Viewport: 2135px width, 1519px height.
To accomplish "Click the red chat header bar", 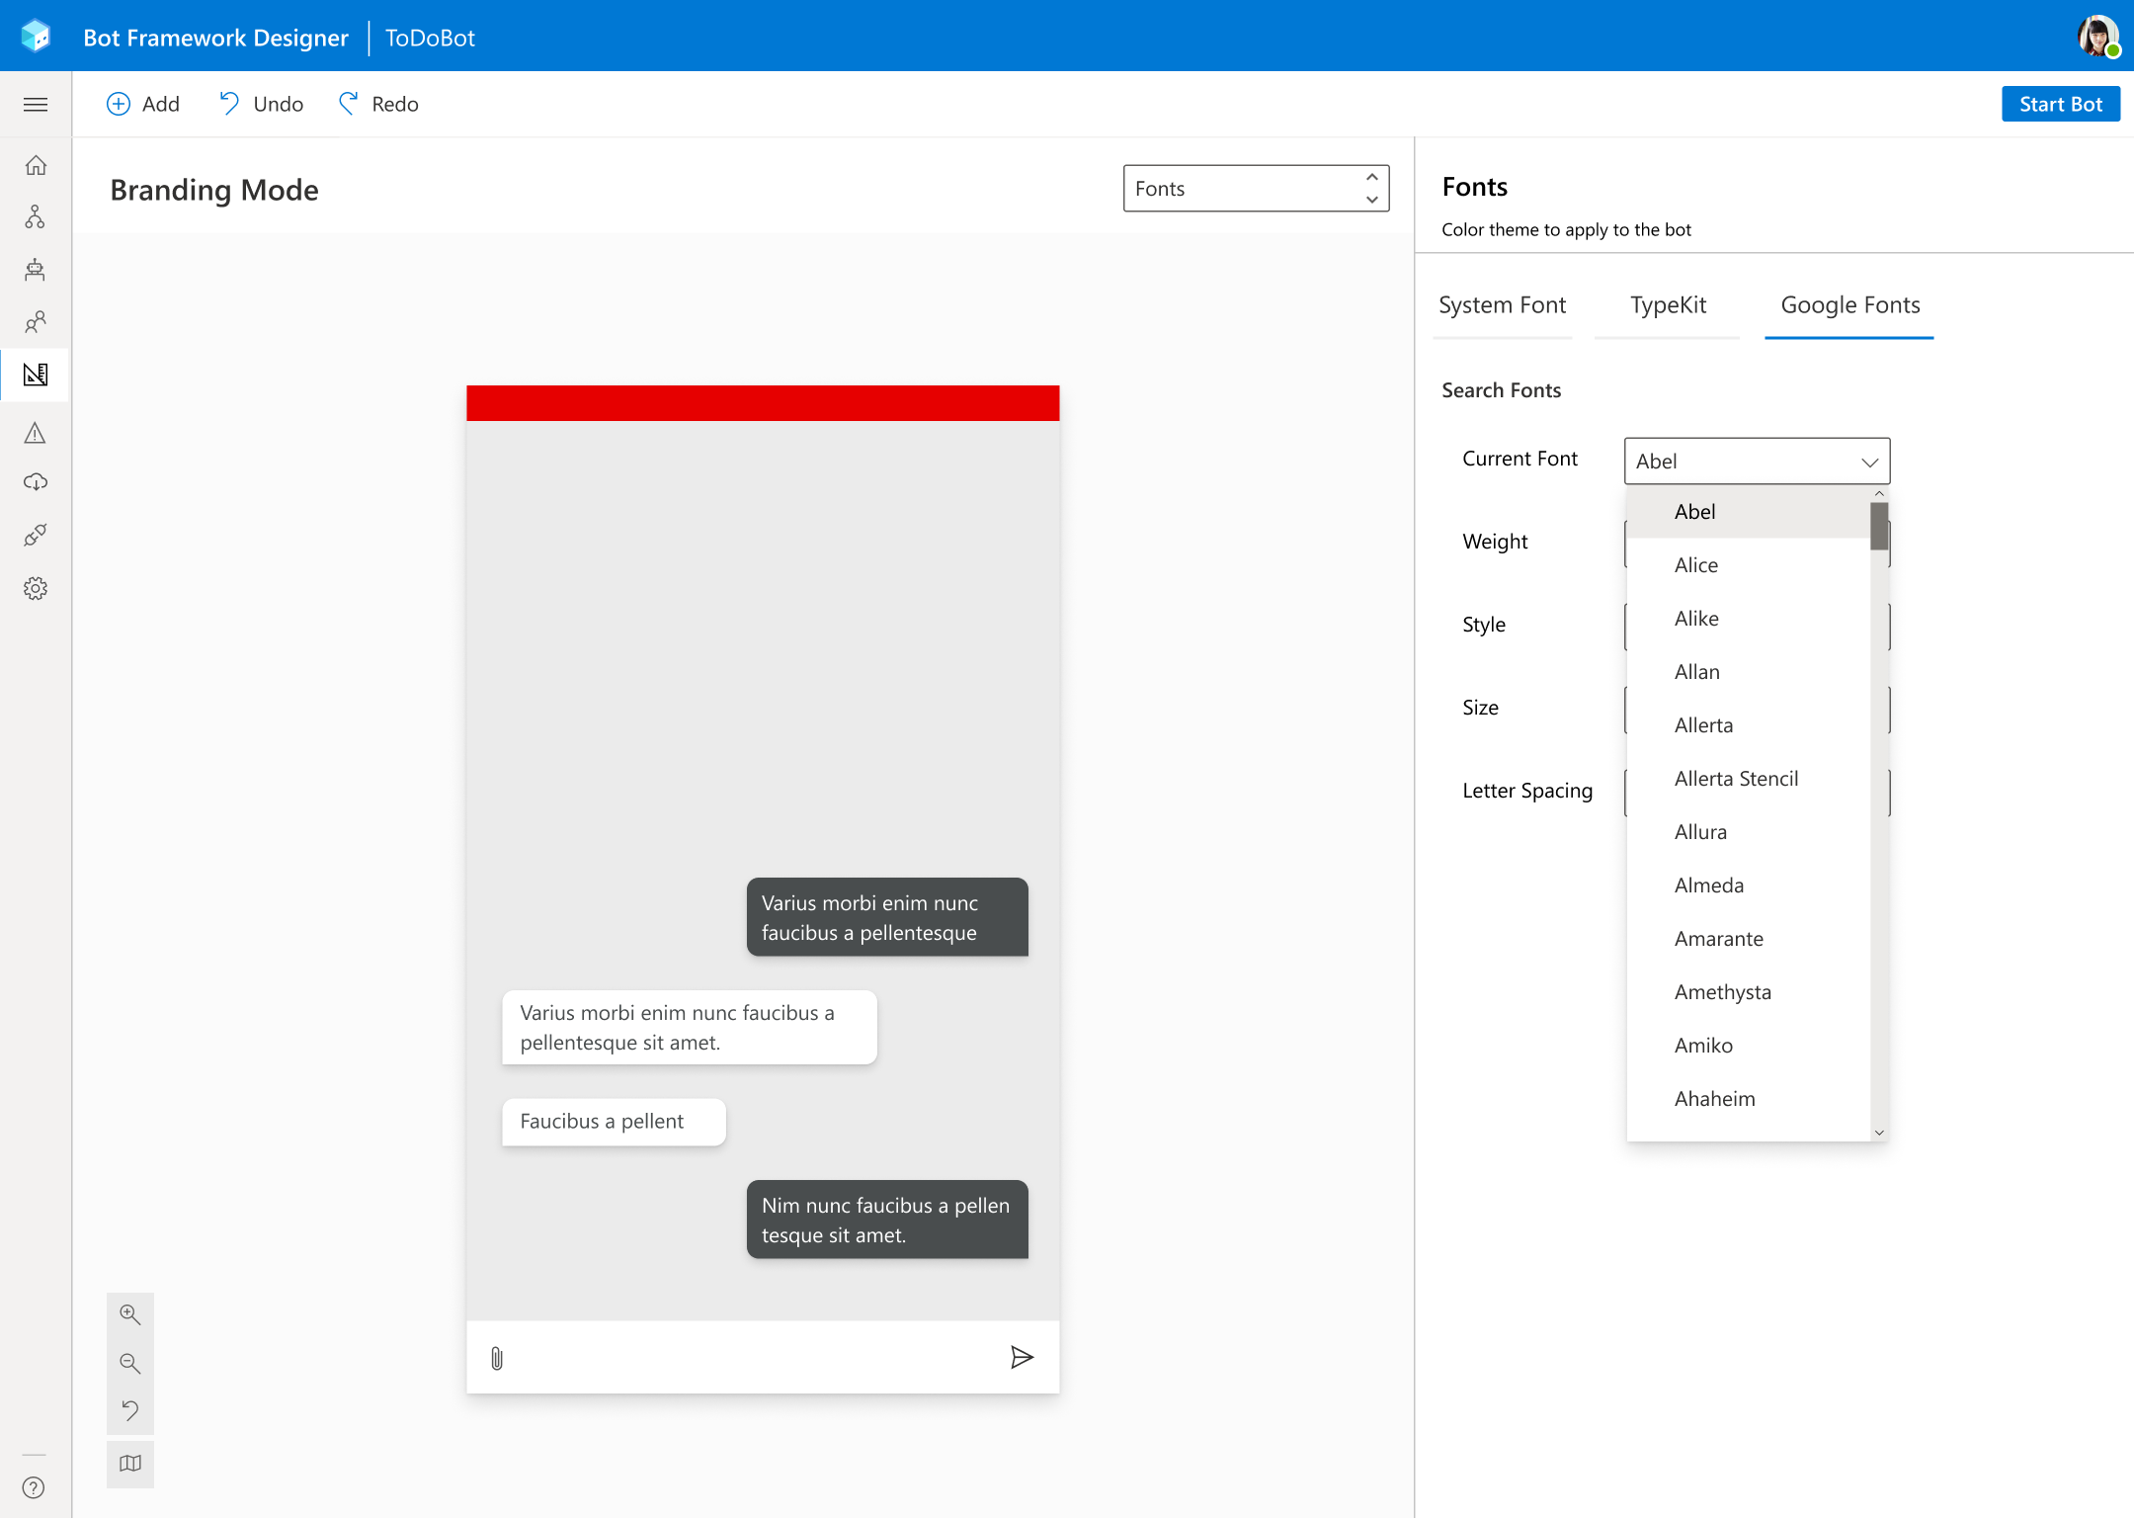I will pos(762,403).
